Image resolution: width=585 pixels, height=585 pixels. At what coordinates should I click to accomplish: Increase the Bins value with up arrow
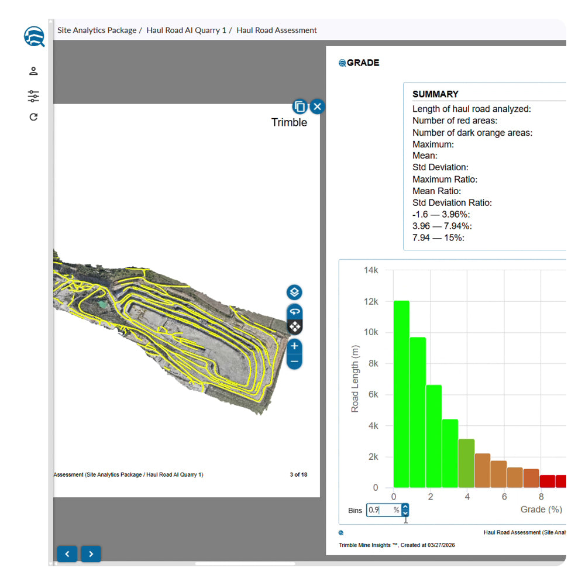(405, 507)
